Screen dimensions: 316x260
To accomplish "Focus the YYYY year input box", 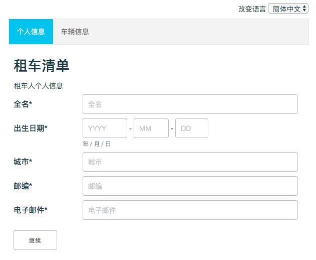I will [x=105, y=128].
